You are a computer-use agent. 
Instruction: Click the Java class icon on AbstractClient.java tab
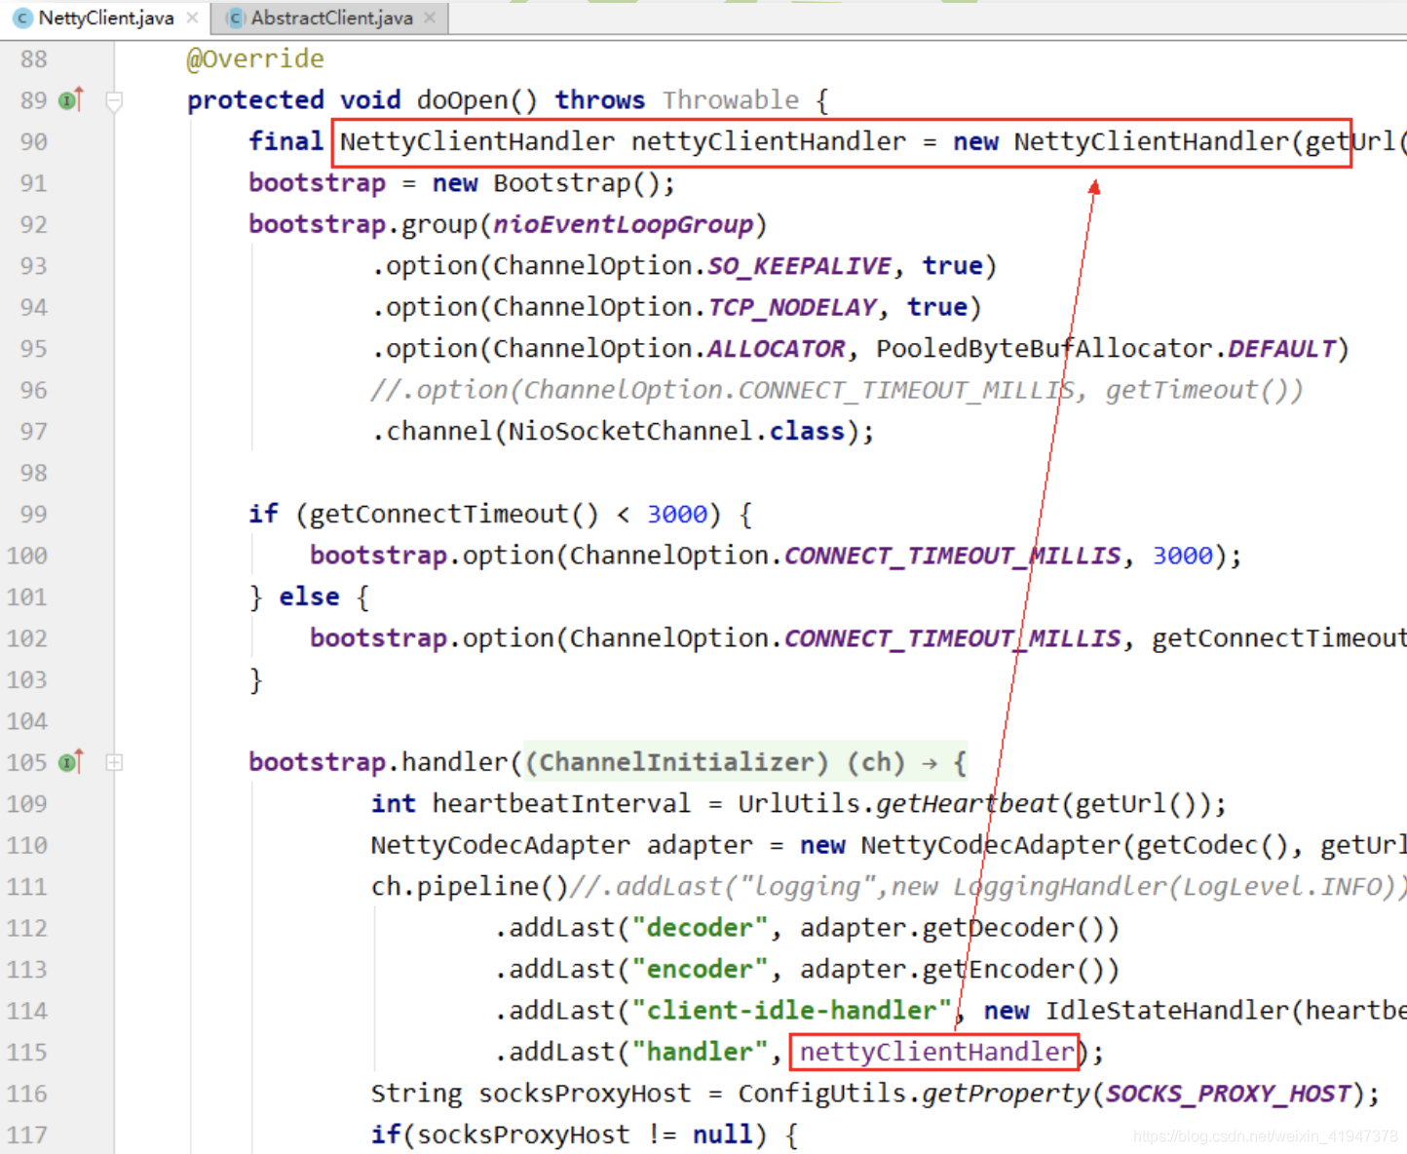[235, 19]
